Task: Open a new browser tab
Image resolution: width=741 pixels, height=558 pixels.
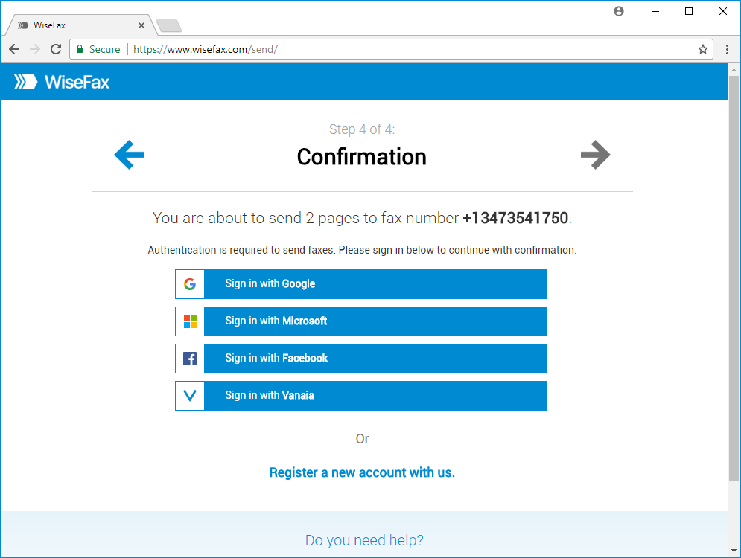Action: (169, 25)
